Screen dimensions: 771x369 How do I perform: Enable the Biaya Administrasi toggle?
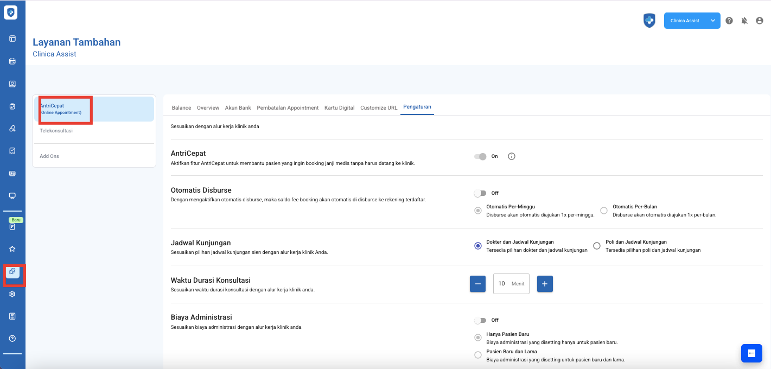[x=480, y=320]
